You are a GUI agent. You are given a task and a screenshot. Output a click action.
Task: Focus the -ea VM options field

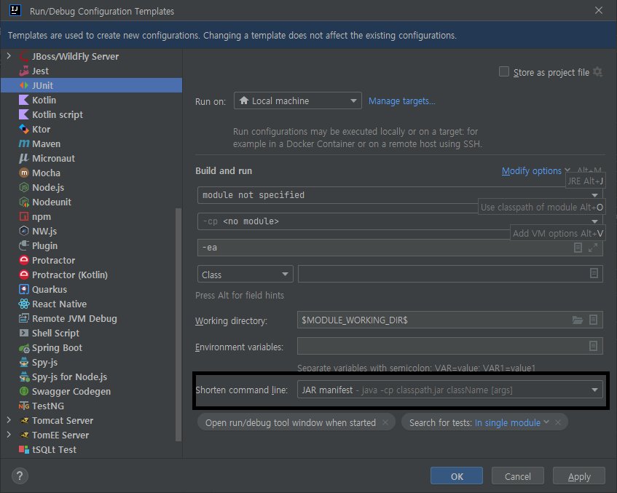(400, 248)
